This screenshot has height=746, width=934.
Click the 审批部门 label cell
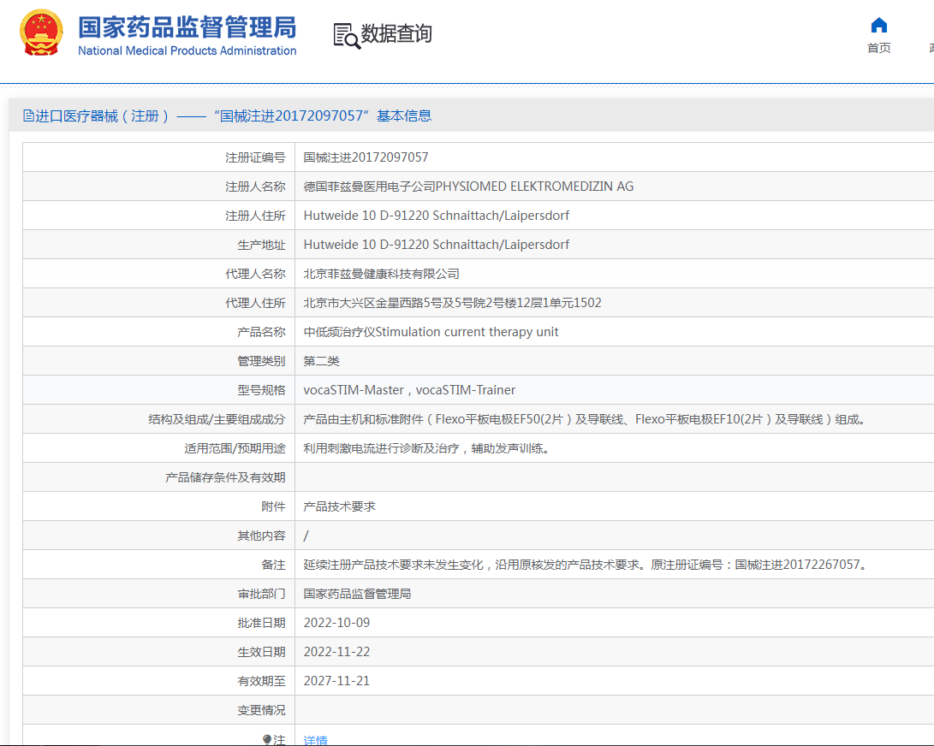159,594
